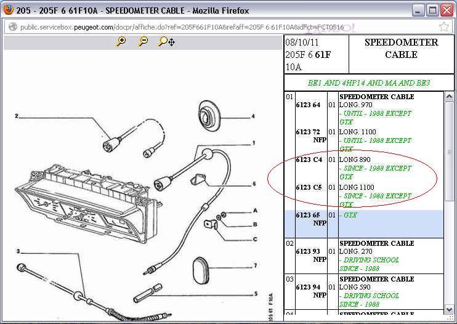Click the site identity globe icon
Image resolution: width=457 pixels, height=324 pixels.
pos(12,27)
